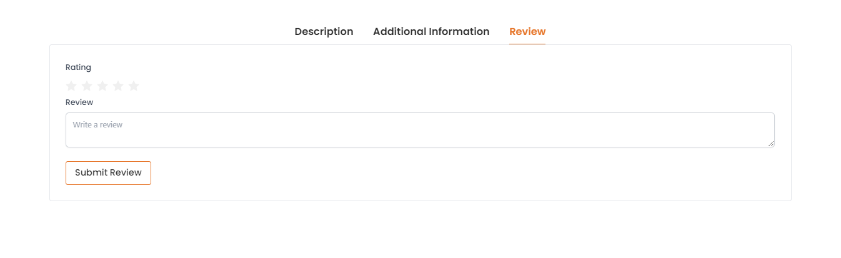Click the orange underlined Review tab heading
Image resolution: width=841 pixels, height=258 pixels.
coord(527,31)
